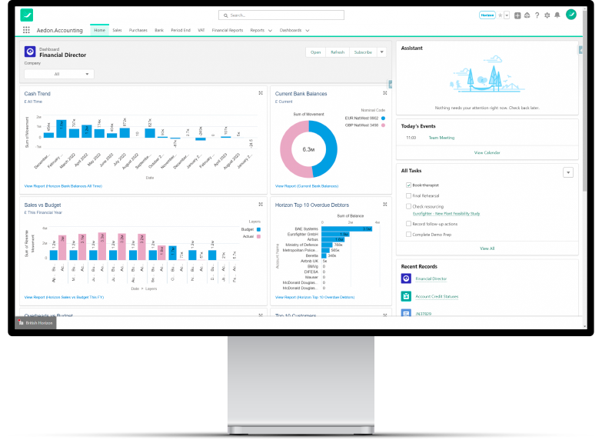Viewport: 602px width, 440px height.
Task: Switch to the Purchases tab
Action: coord(138,30)
